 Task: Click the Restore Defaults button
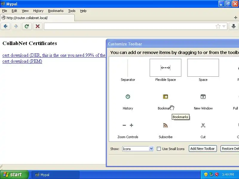click(x=230, y=149)
